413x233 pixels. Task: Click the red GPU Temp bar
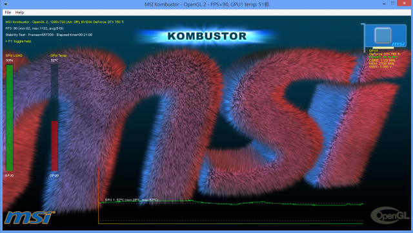tap(54, 146)
